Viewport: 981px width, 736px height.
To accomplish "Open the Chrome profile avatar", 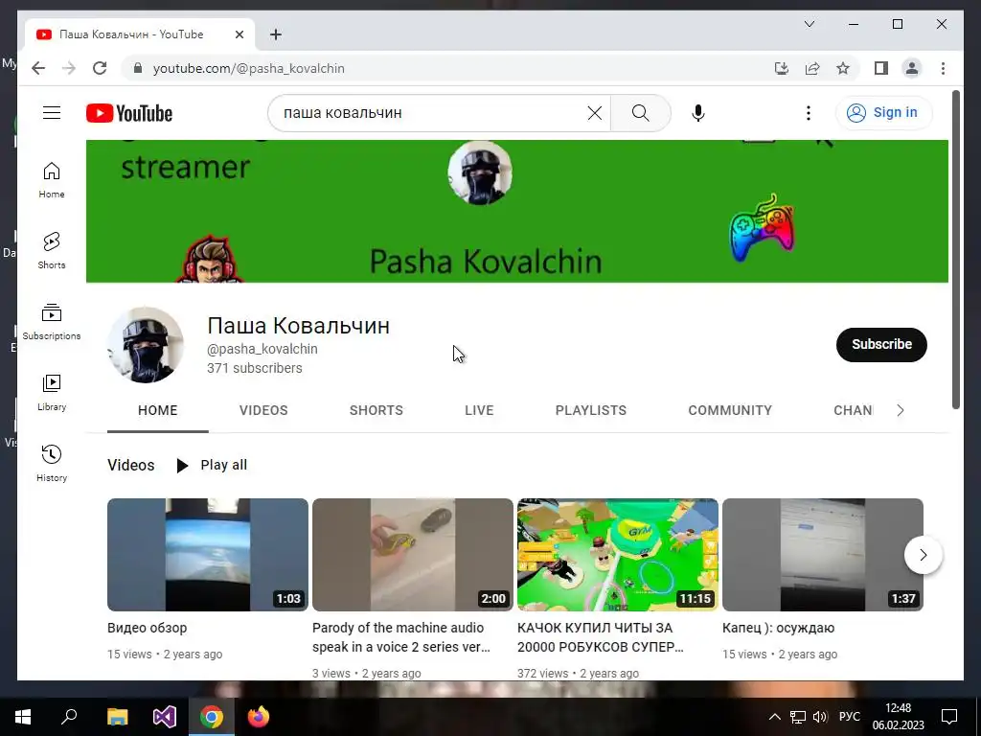I will tap(912, 68).
